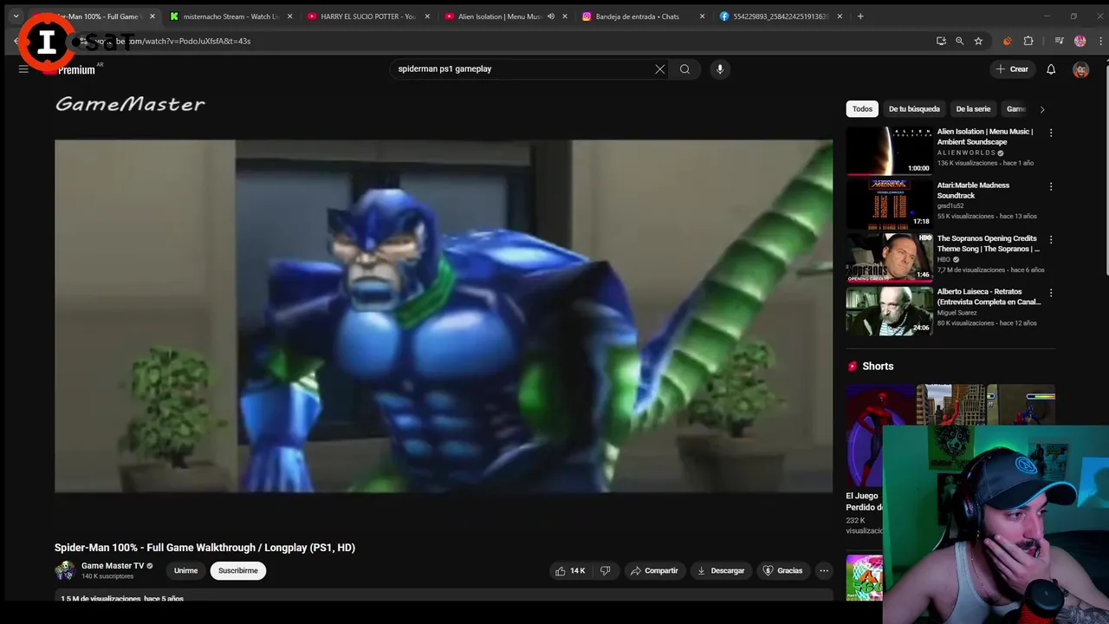Open the YouTube hamburger guide menu
This screenshot has width=1109, height=624.
pyautogui.click(x=23, y=69)
